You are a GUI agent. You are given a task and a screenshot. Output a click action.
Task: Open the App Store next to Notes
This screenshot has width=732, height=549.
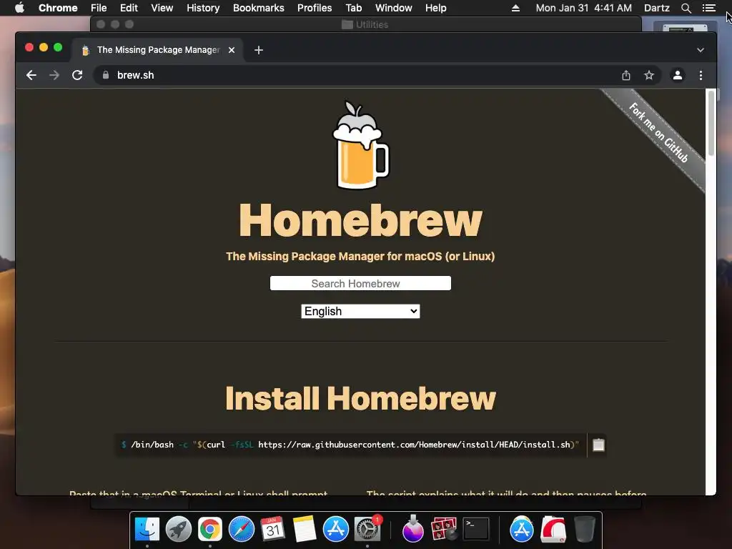click(x=336, y=529)
